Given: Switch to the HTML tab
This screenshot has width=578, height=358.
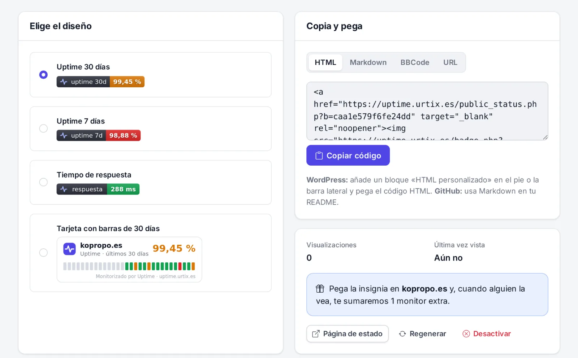Looking at the screenshot, I should pyautogui.click(x=325, y=62).
